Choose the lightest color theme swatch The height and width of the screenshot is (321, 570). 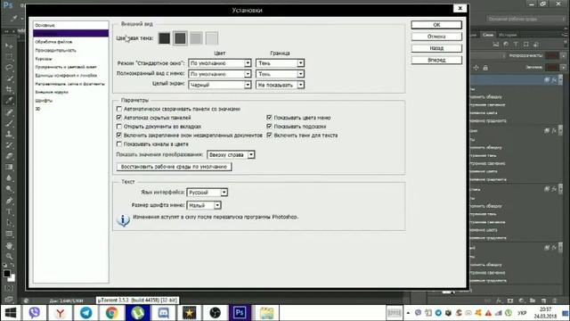[212, 38]
